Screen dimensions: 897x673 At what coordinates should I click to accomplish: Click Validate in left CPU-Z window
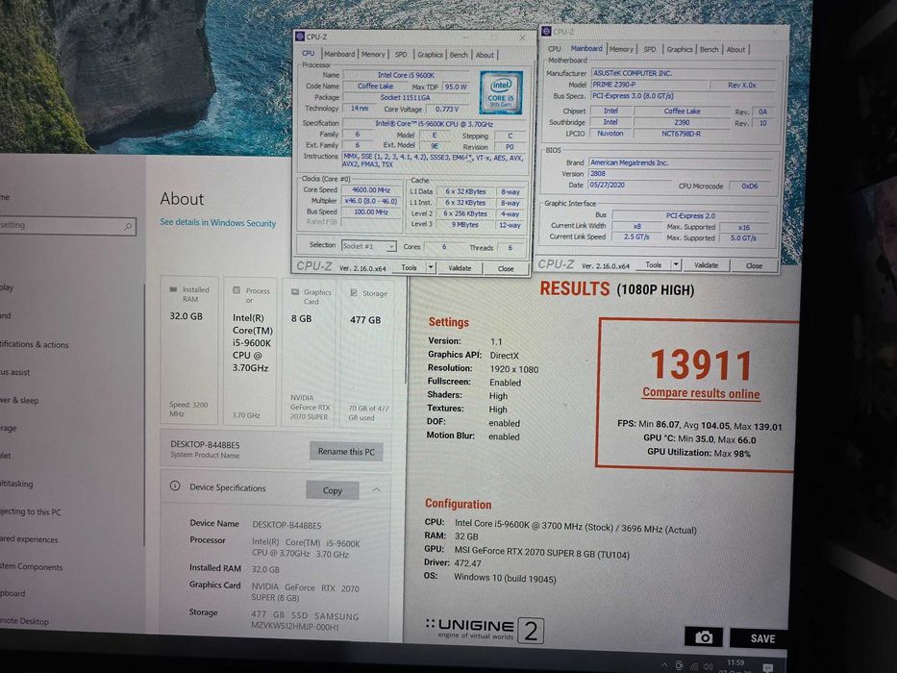tap(460, 268)
